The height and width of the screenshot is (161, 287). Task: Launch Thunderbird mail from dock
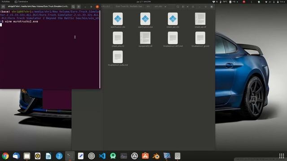[x=16, y=156]
